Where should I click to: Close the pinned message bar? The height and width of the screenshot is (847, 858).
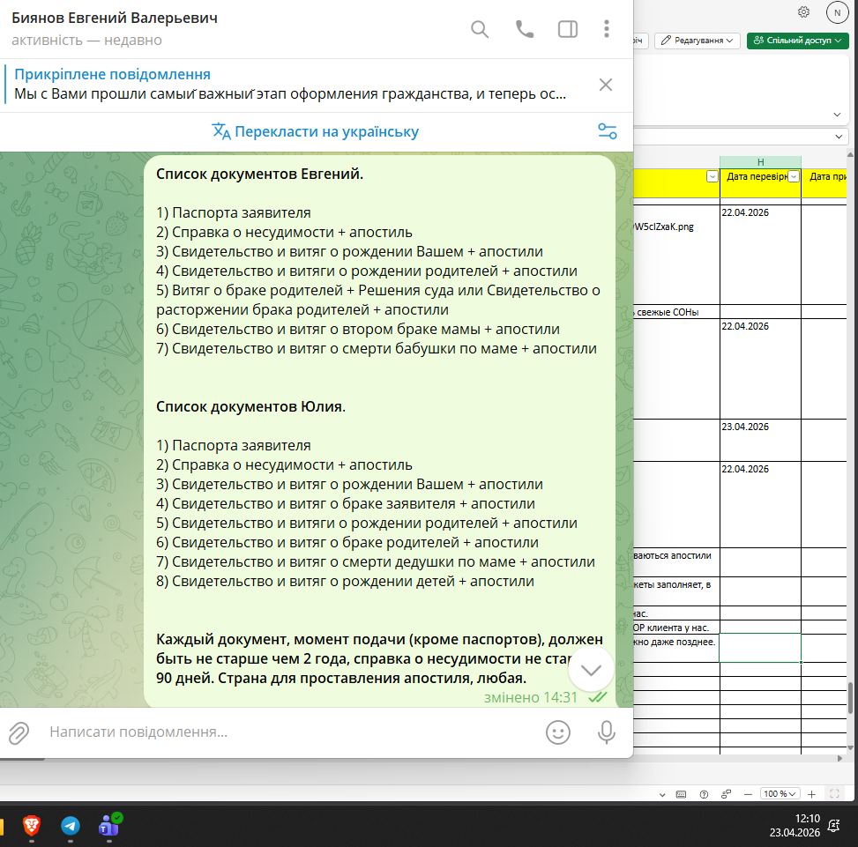[605, 85]
